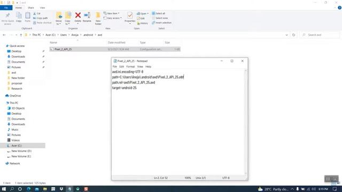This screenshot has width=342, height=192.
Task: Click Select none in ribbon
Action: (160, 18)
